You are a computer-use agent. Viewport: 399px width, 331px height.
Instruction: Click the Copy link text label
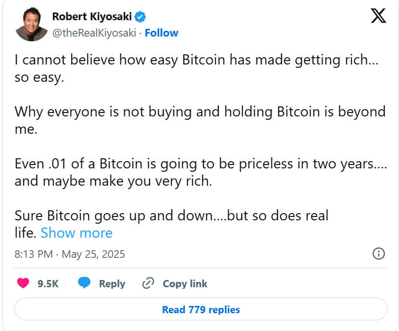tap(185, 284)
